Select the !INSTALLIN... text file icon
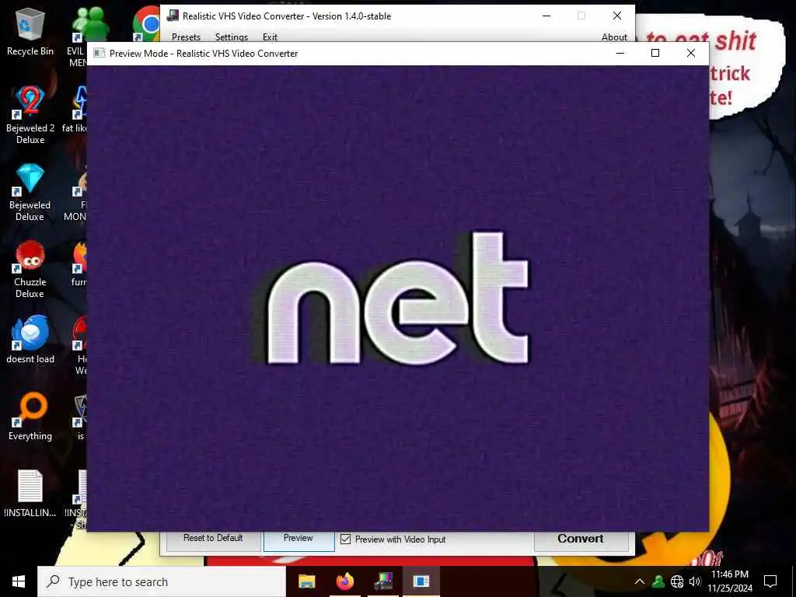The width and height of the screenshot is (796, 597). 30,494
